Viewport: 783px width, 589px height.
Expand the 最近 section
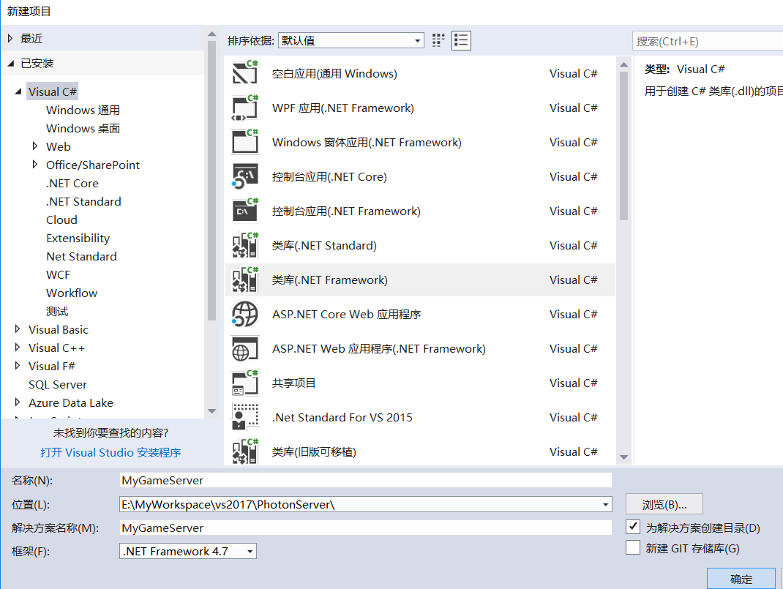10,39
